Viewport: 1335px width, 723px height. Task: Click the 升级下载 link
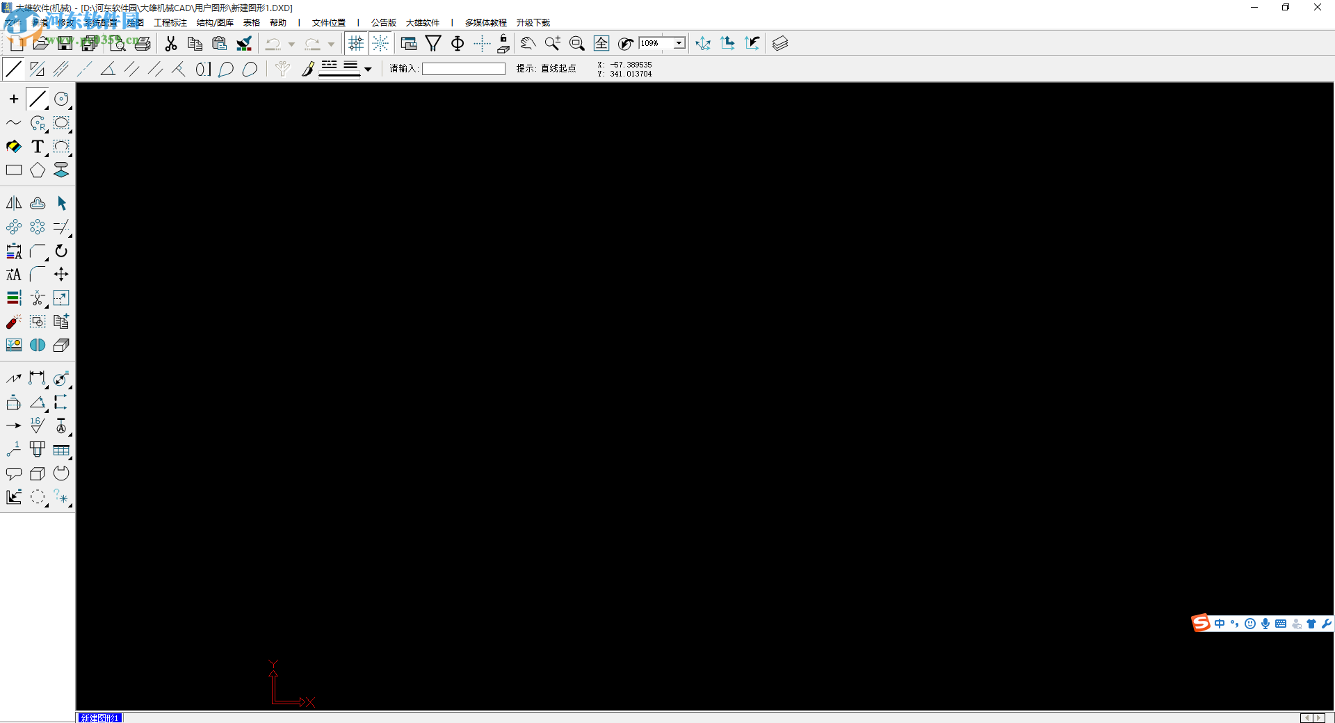pos(533,23)
